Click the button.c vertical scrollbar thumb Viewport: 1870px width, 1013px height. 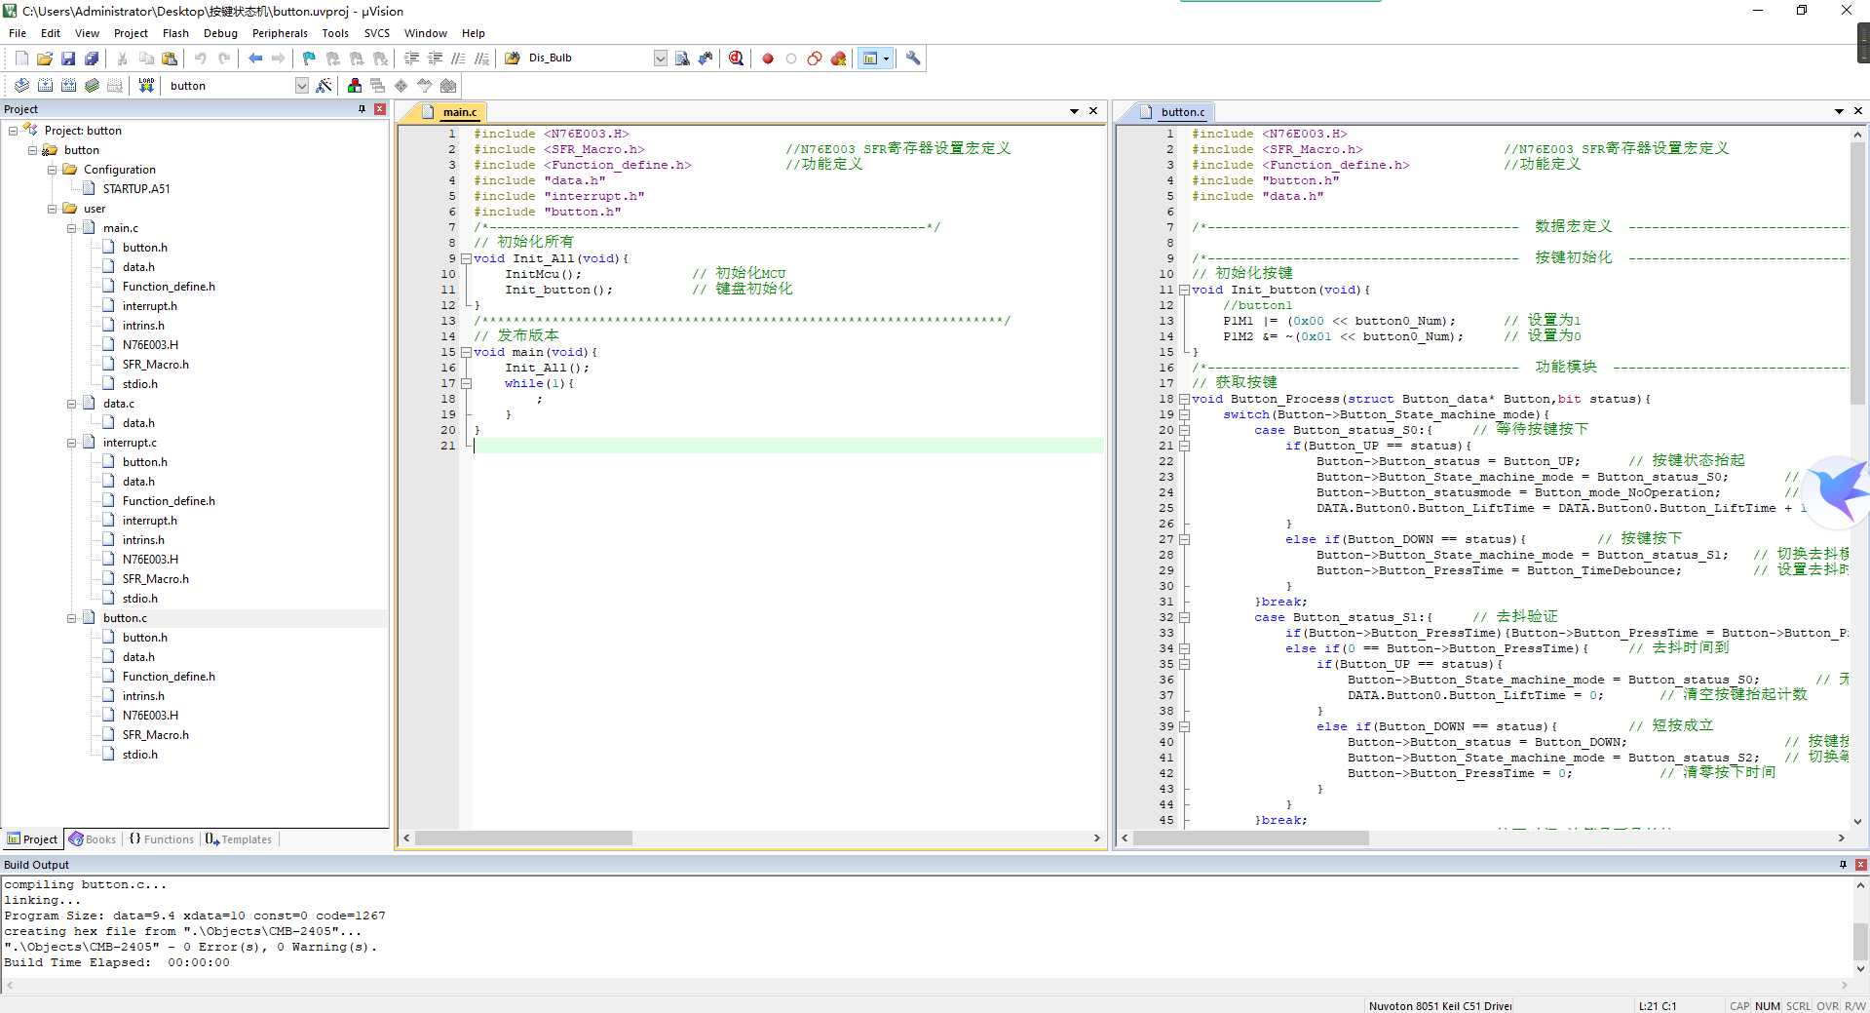coord(1857,273)
